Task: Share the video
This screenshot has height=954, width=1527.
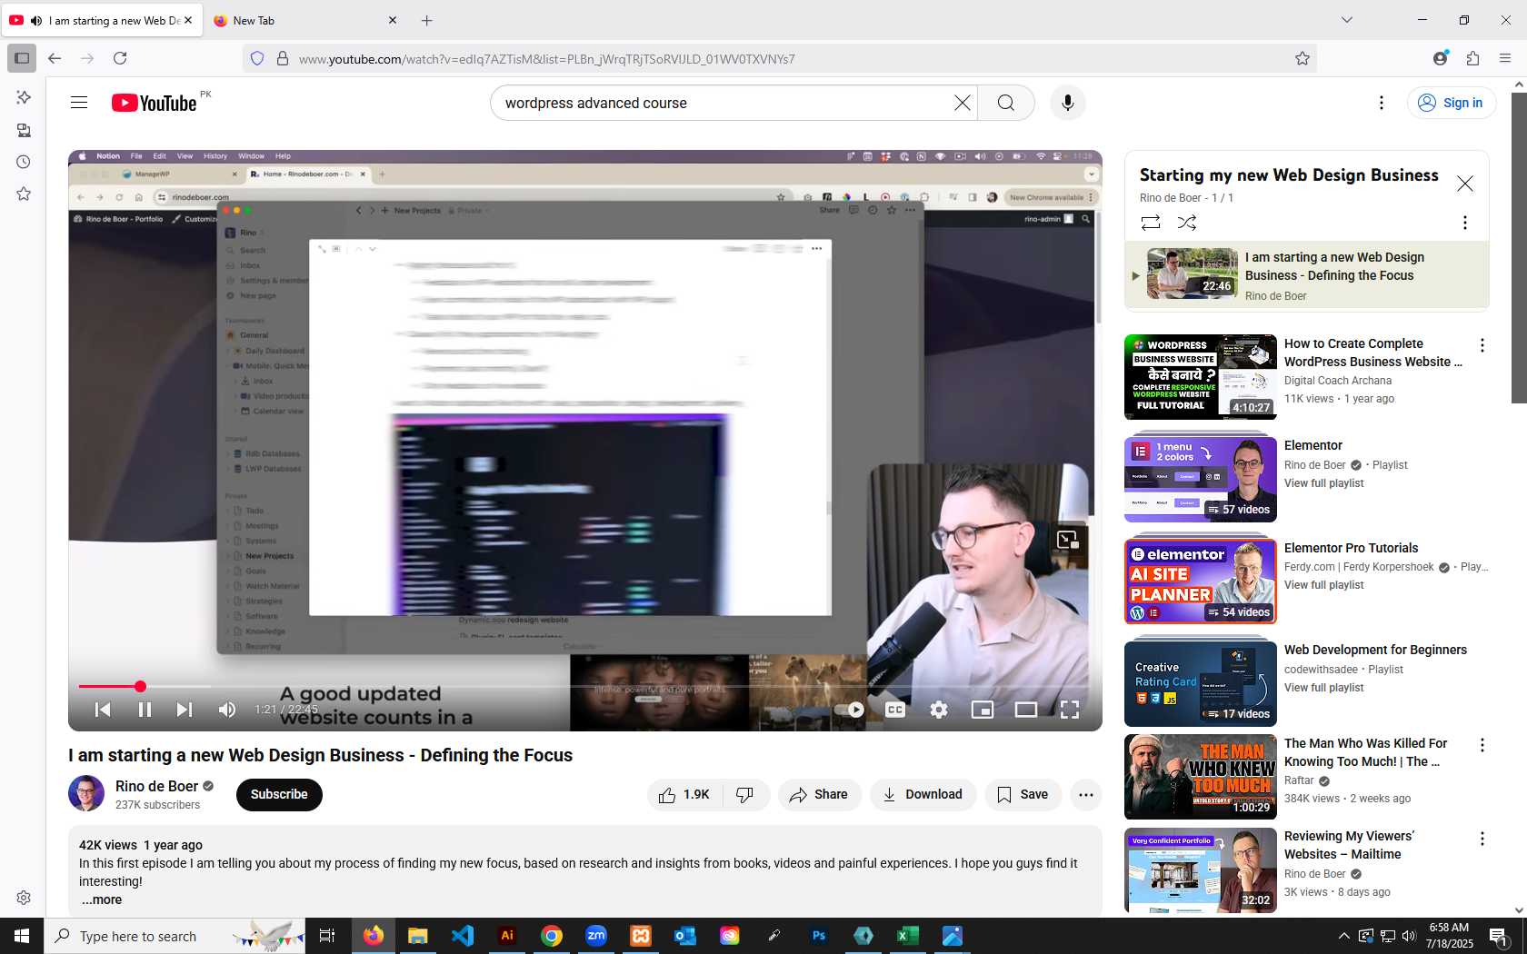Action: click(819, 794)
